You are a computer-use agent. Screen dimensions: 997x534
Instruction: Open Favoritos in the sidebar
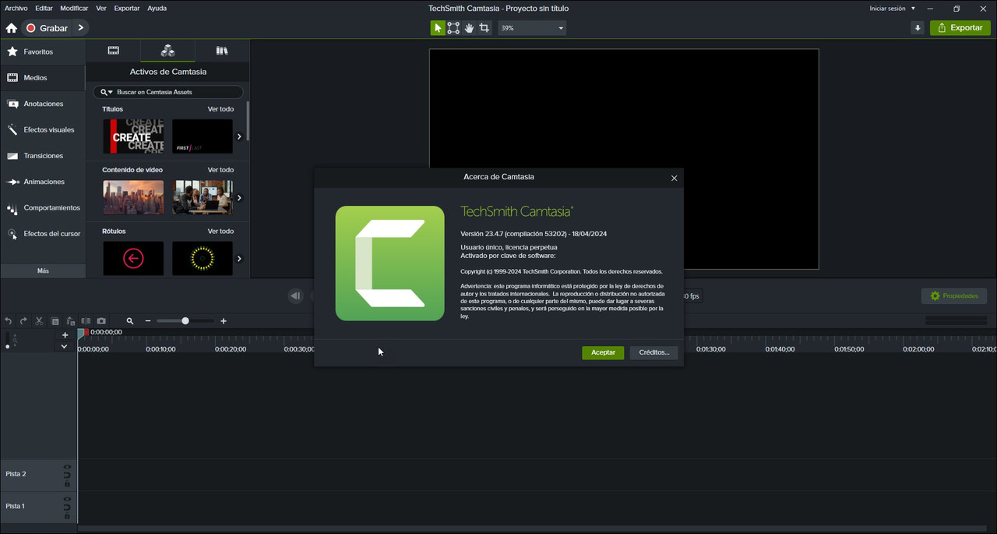pos(43,51)
